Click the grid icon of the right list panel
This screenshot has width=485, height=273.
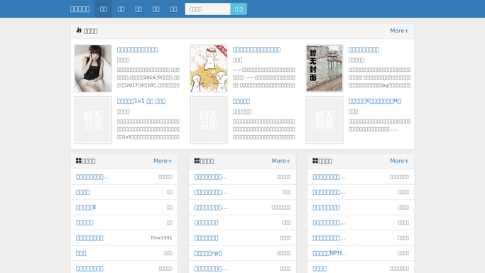click(x=315, y=161)
